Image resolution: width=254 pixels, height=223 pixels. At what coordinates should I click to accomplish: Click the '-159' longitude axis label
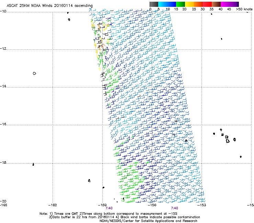102,205
